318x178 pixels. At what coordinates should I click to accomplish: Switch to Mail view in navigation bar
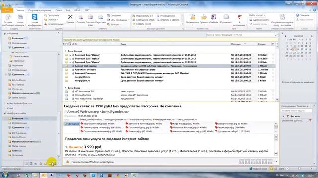pos(26,163)
